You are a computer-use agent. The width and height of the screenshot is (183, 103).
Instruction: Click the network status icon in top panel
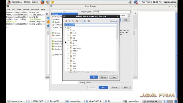coord(136,2)
